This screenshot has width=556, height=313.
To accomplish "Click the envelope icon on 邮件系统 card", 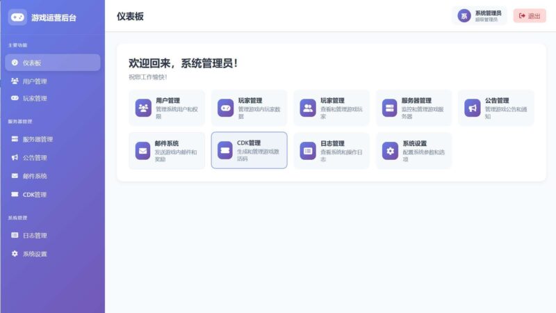I will pyautogui.click(x=143, y=150).
